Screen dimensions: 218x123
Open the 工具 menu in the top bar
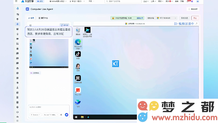point(153,1)
